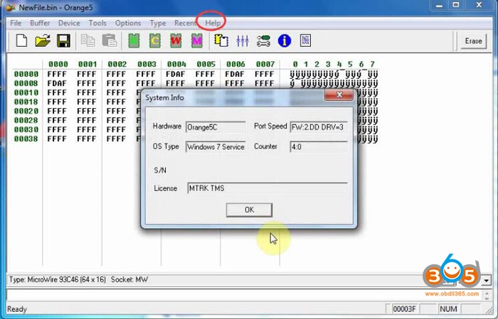Click the blue patterned document icon
The width and height of the screenshot is (498, 319).
[x=305, y=40]
